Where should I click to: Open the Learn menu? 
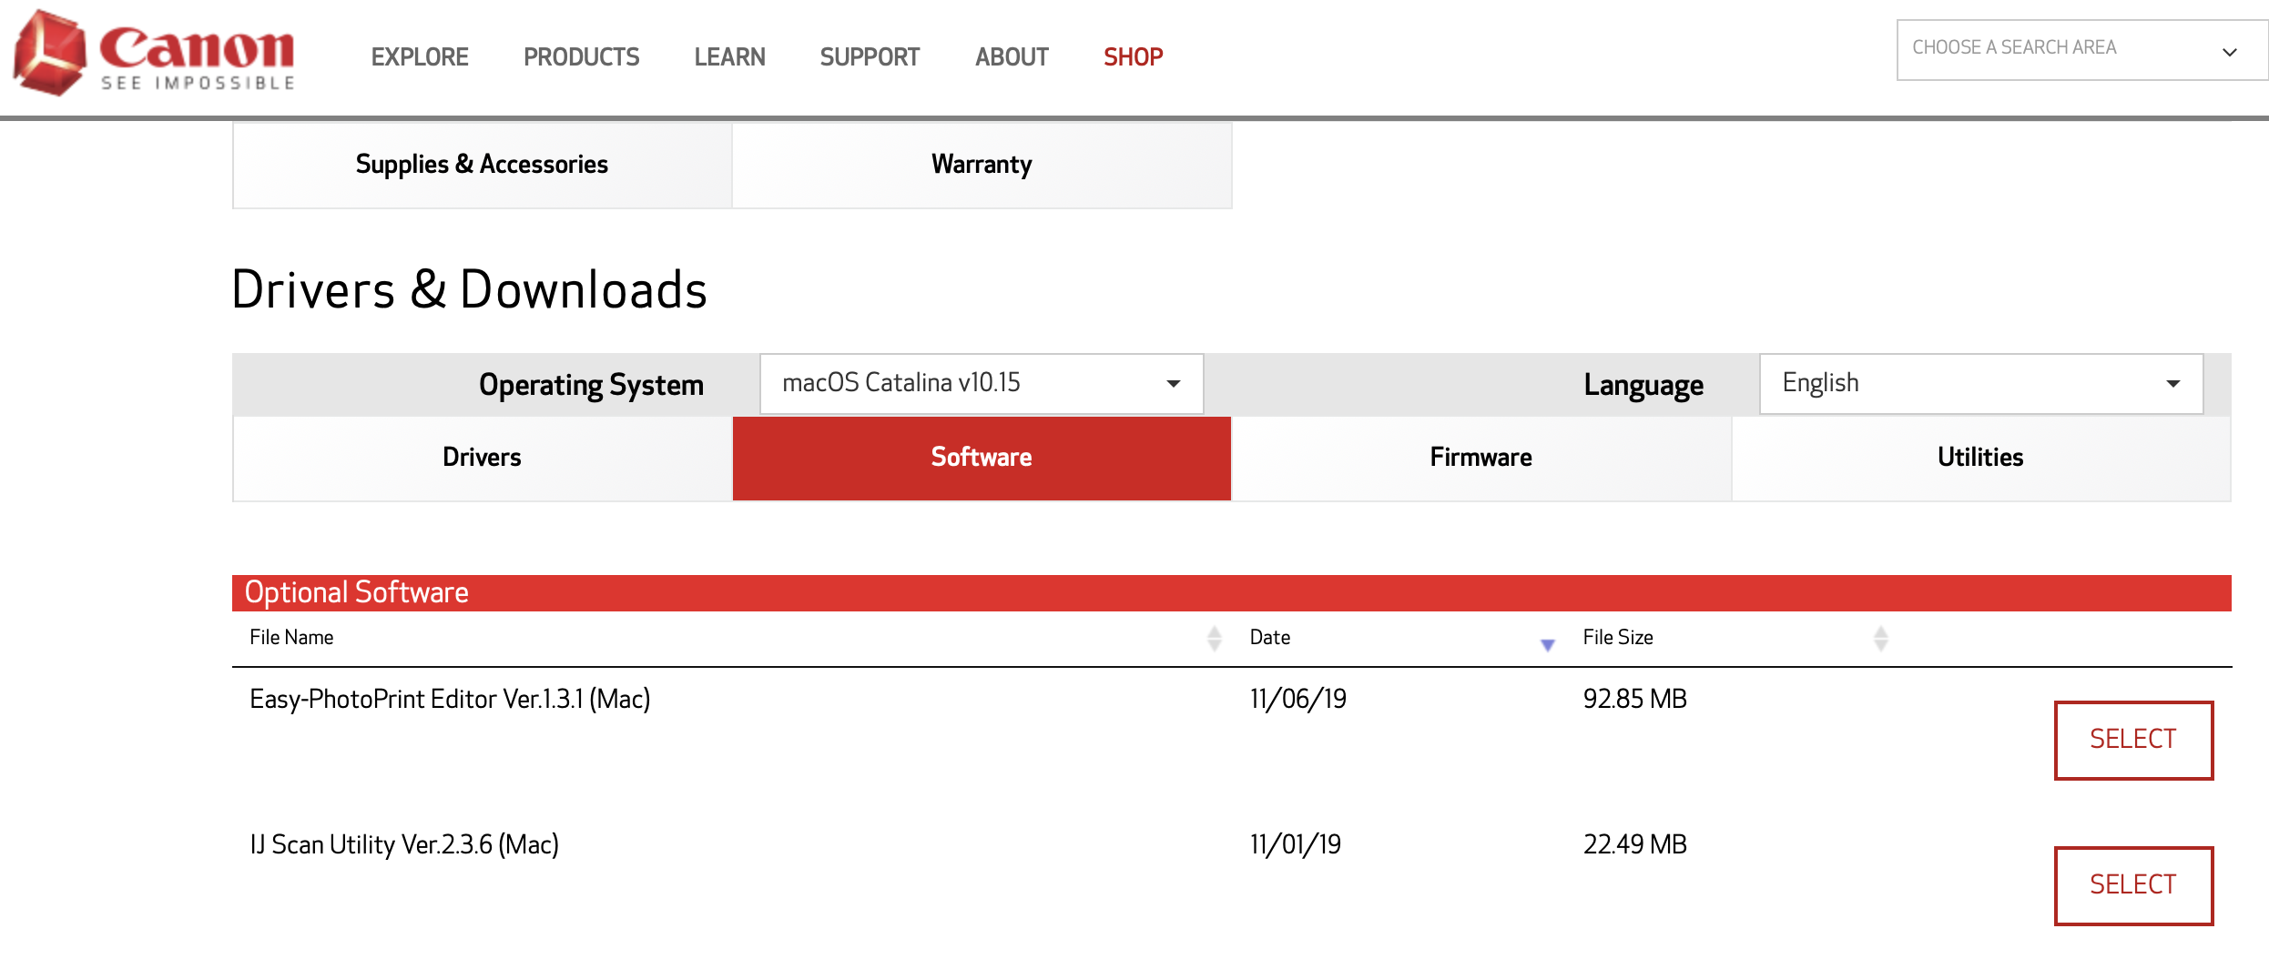click(729, 57)
